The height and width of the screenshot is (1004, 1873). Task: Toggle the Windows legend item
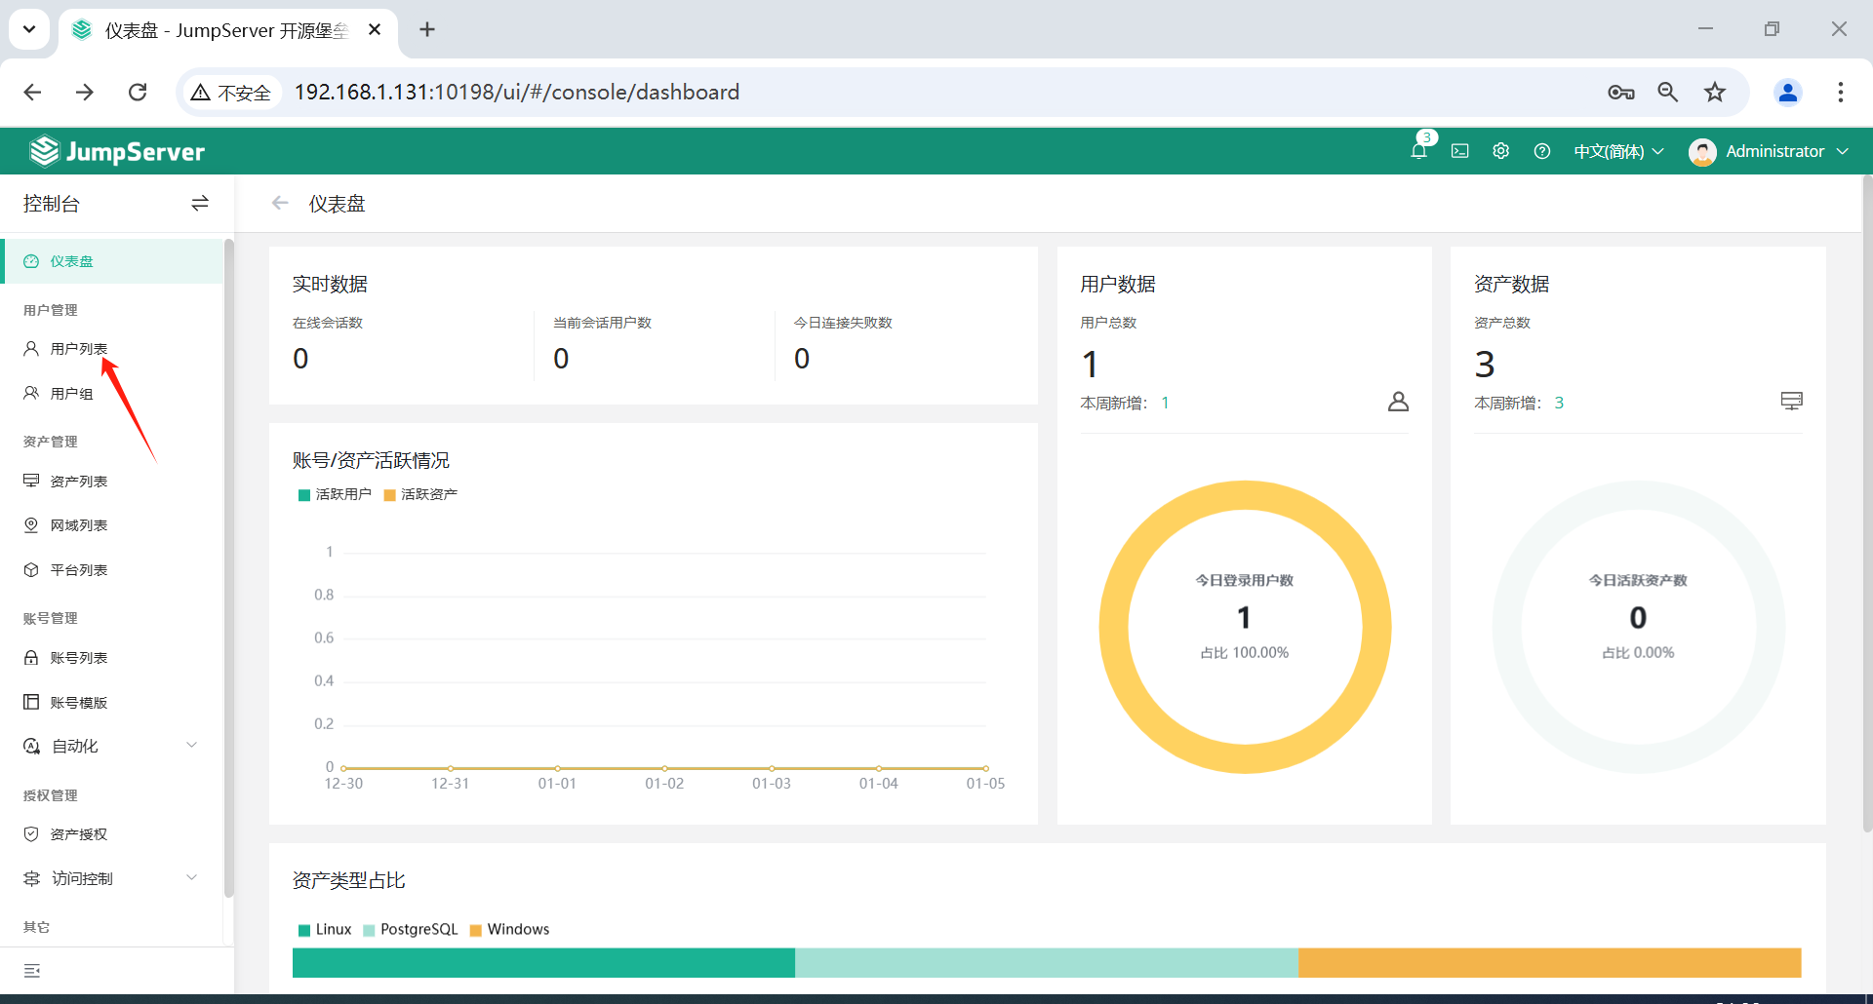[510, 930]
